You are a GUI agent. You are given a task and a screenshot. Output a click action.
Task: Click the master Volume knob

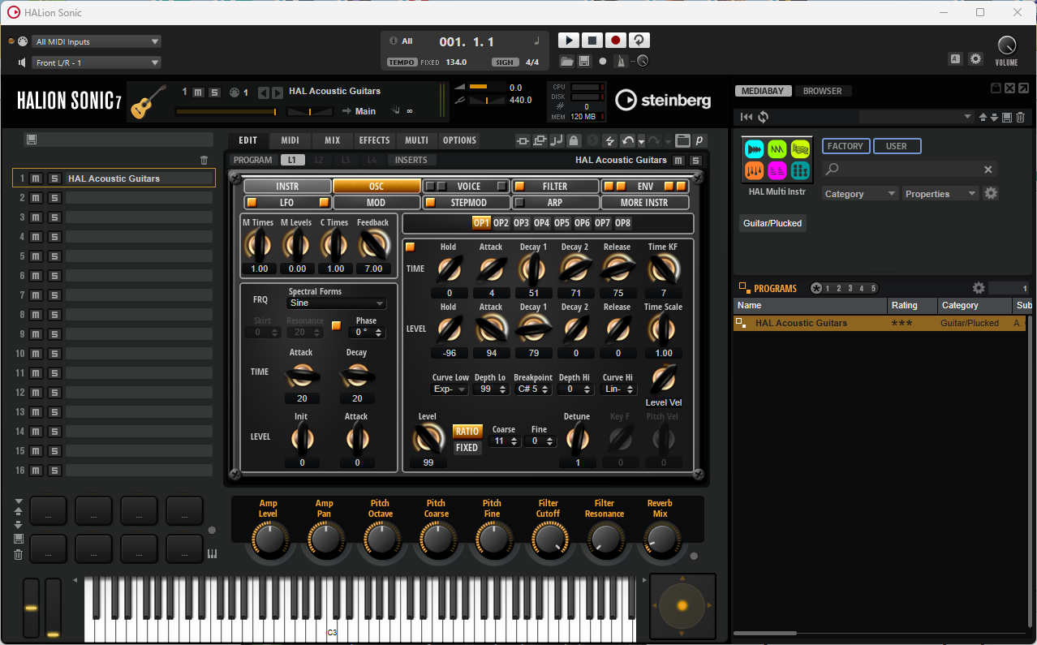pos(1006,46)
